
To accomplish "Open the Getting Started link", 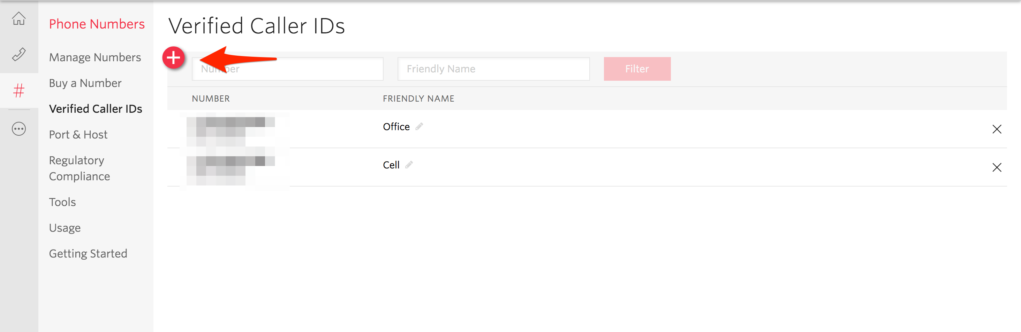I will coord(88,254).
